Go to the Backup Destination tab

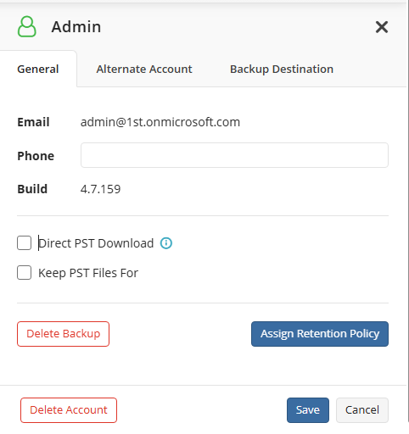[282, 69]
